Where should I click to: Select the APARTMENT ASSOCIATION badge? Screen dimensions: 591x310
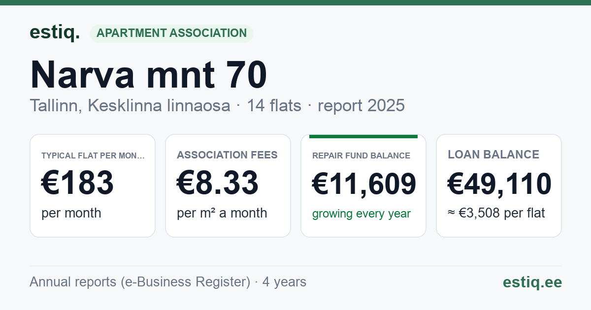pos(171,33)
